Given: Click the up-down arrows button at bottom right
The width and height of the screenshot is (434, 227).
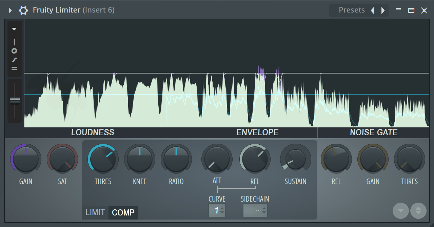Looking at the screenshot, I should coord(418,210).
